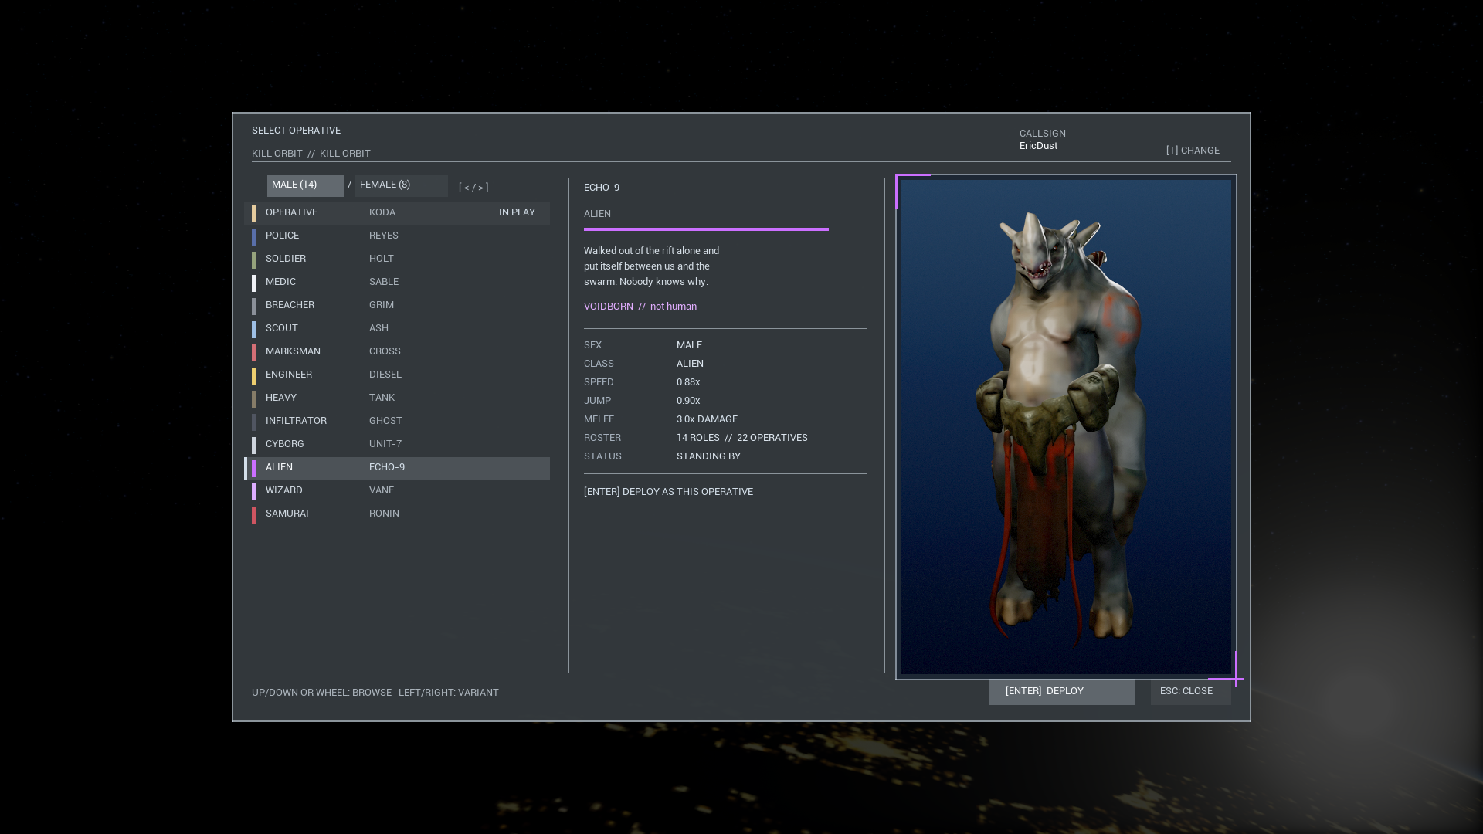1483x834 pixels.
Task: Switch to the MALE (14) tab
Action: [x=306, y=185]
